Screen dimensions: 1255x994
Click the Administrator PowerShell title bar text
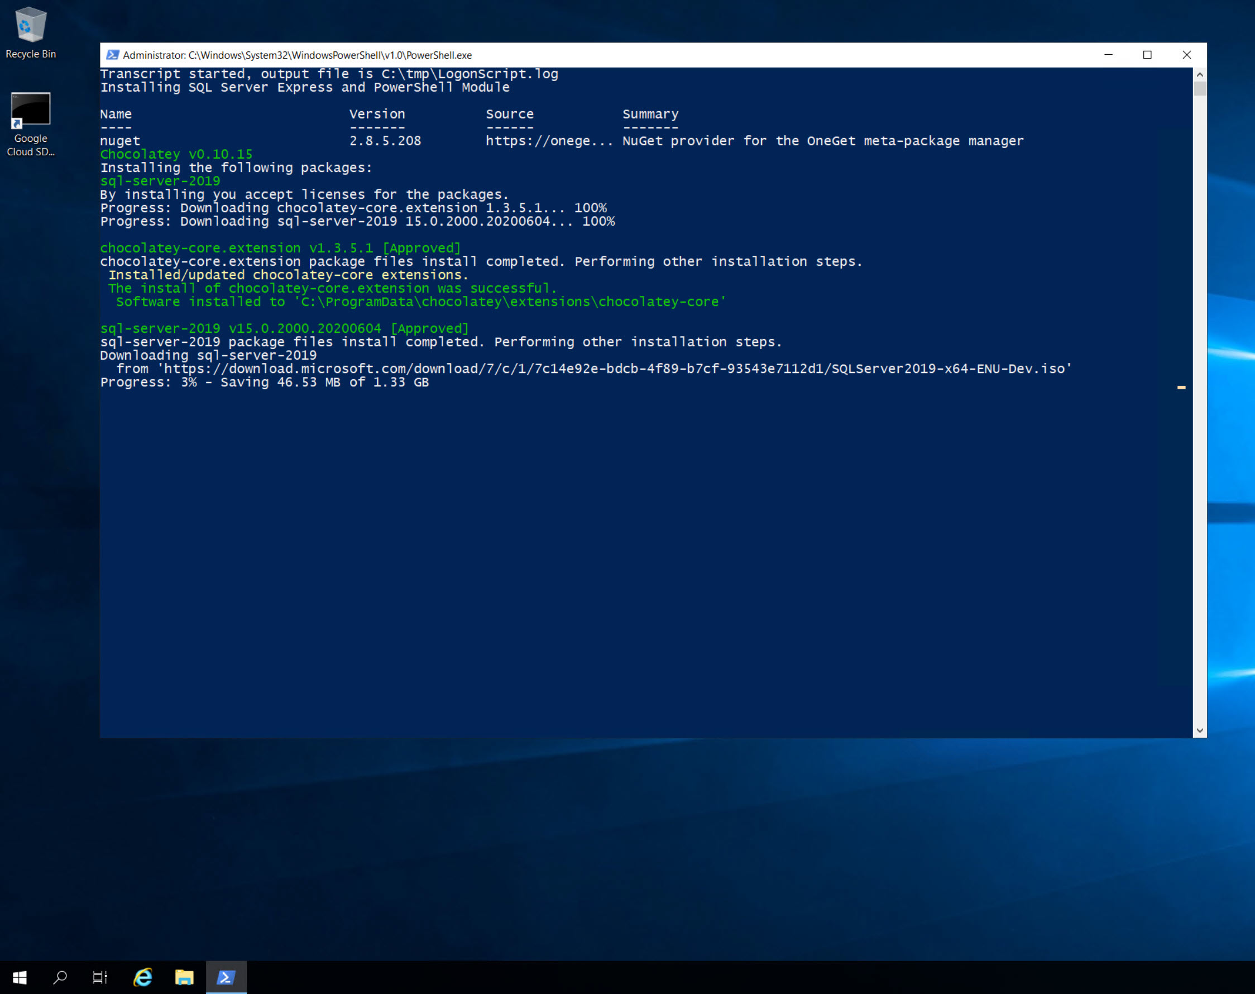(297, 55)
